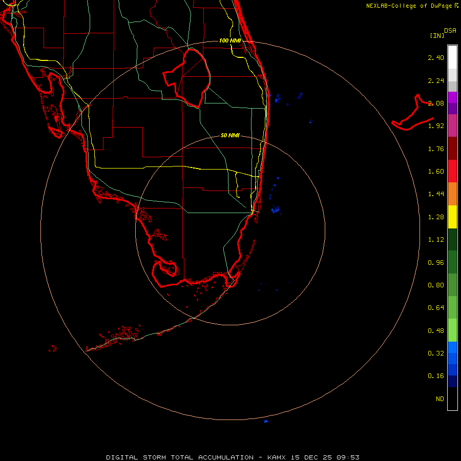Click the small blue echo below the outer ring

pyautogui.click(x=266, y=422)
